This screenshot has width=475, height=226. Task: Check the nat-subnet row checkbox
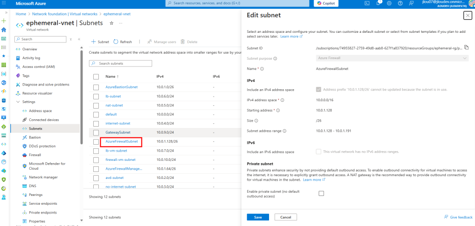point(96,106)
